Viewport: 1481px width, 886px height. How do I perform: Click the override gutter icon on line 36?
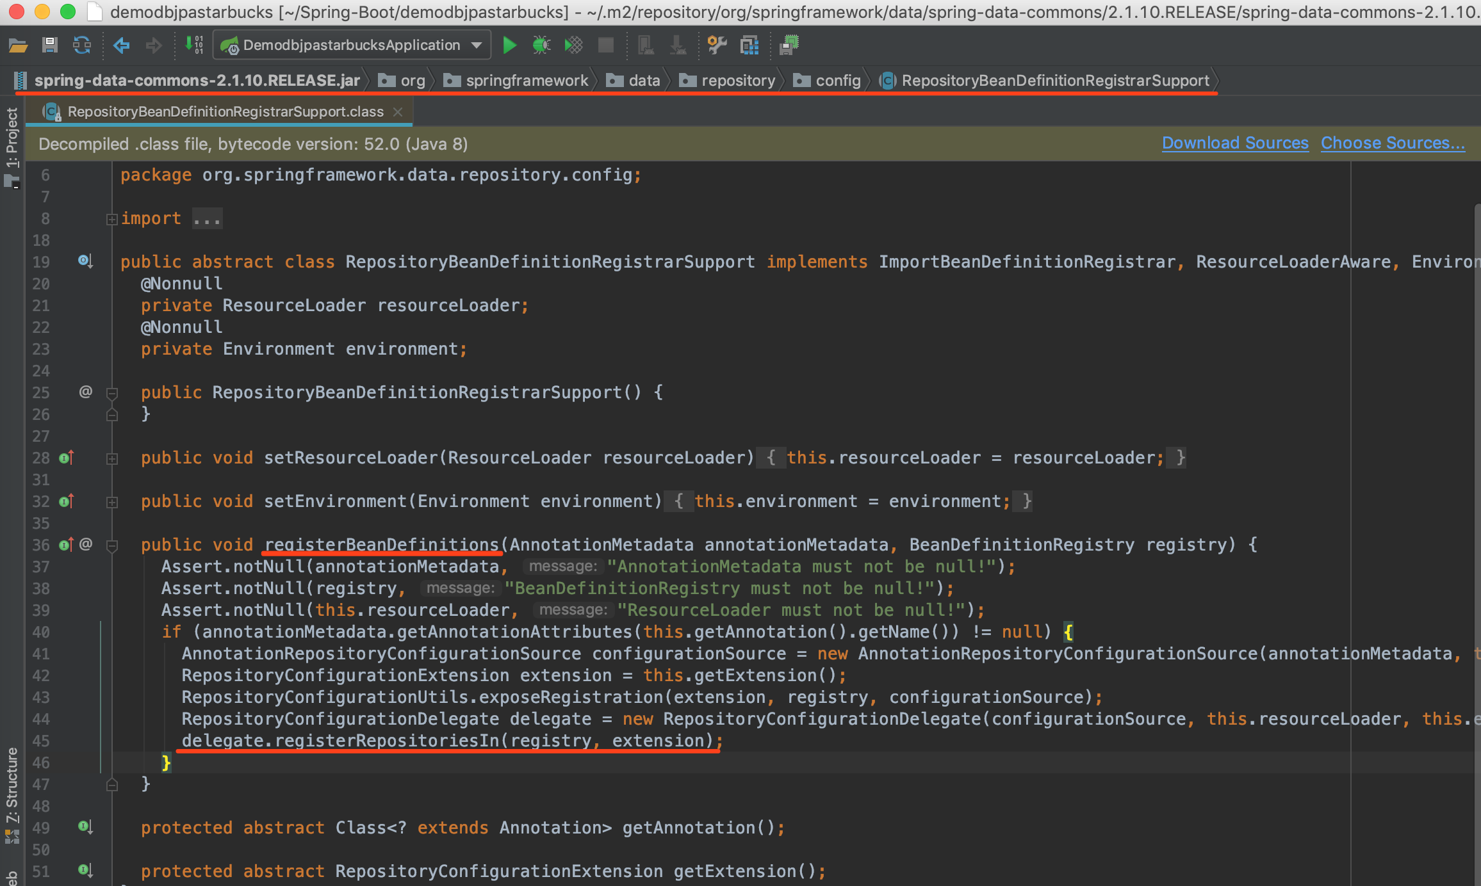pos(66,545)
